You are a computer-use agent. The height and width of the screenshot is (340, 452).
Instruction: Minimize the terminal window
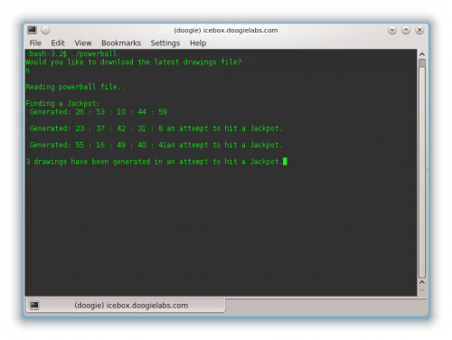[x=392, y=30]
